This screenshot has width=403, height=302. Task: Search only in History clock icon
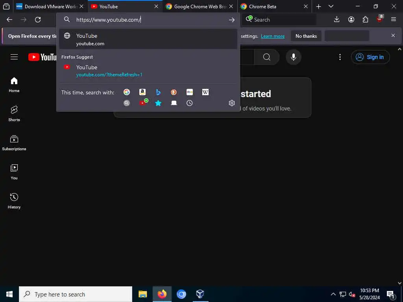(x=189, y=103)
